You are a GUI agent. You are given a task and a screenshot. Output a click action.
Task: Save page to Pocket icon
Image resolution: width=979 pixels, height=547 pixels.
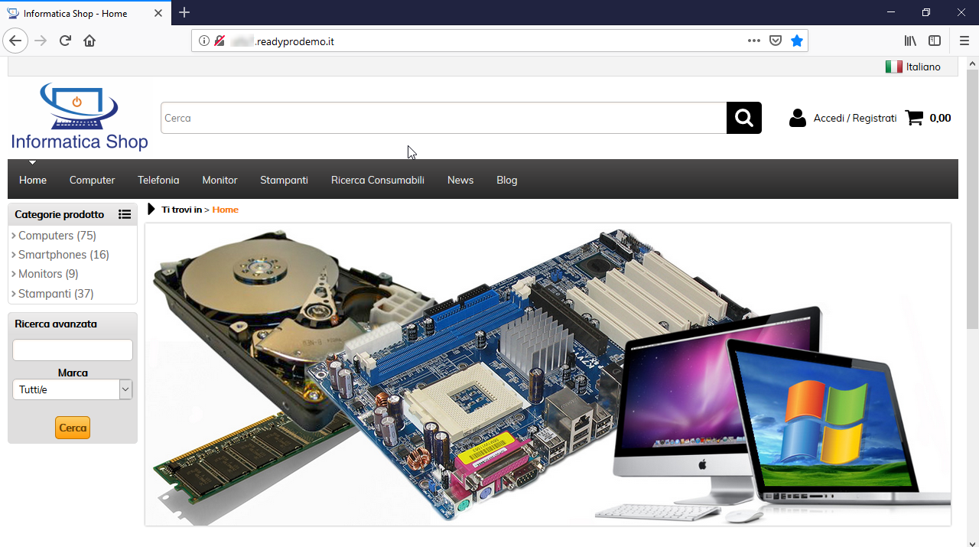(776, 41)
